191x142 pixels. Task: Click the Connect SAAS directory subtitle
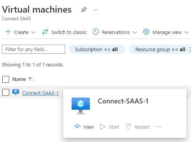16,19
